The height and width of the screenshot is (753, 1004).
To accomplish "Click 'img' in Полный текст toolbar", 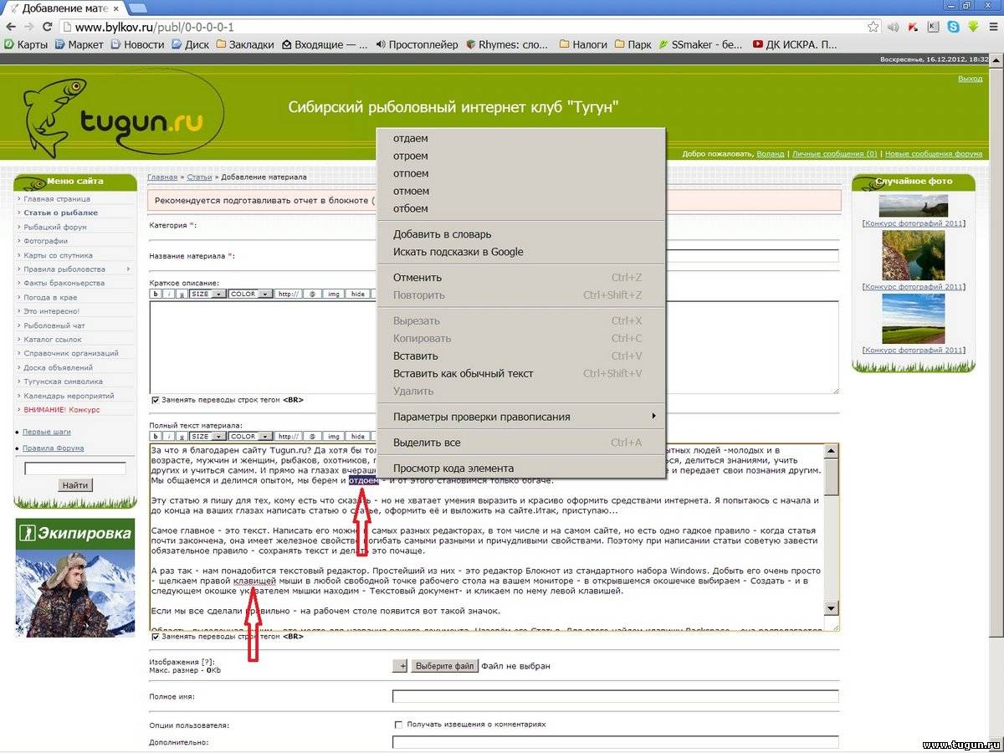I will click(333, 437).
